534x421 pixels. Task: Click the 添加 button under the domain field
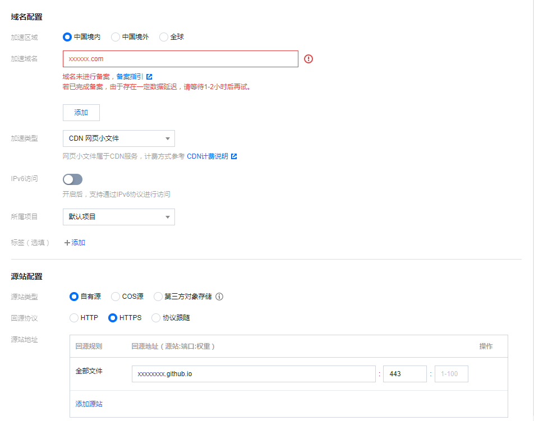coord(81,112)
